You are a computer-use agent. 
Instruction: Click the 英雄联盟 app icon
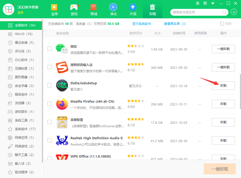click(x=62, y=122)
